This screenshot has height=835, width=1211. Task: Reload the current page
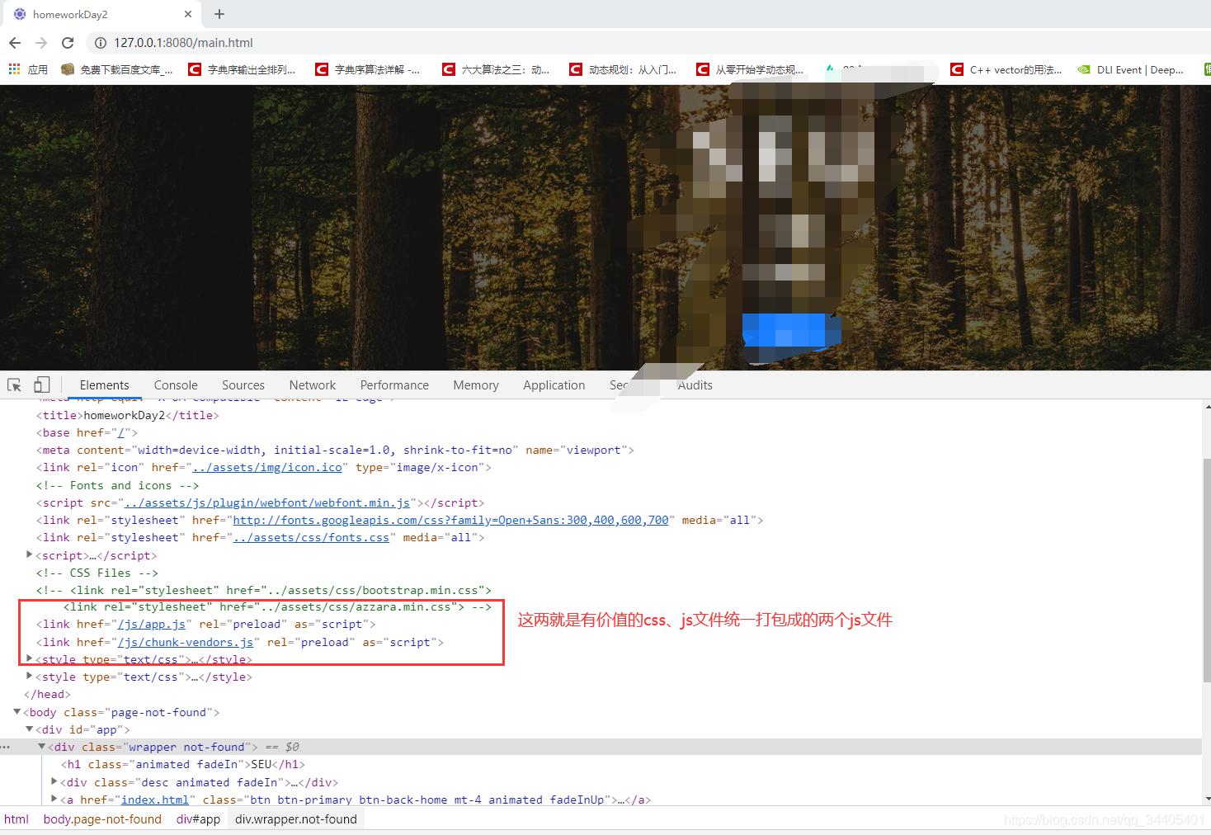(68, 43)
